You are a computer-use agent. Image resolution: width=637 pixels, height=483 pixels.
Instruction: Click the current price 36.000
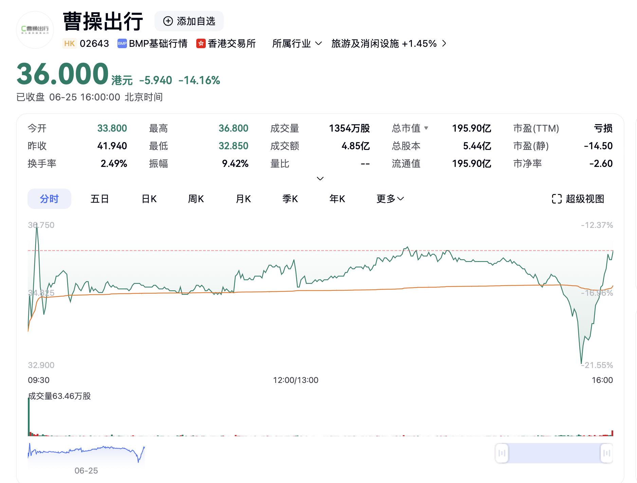click(x=62, y=74)
